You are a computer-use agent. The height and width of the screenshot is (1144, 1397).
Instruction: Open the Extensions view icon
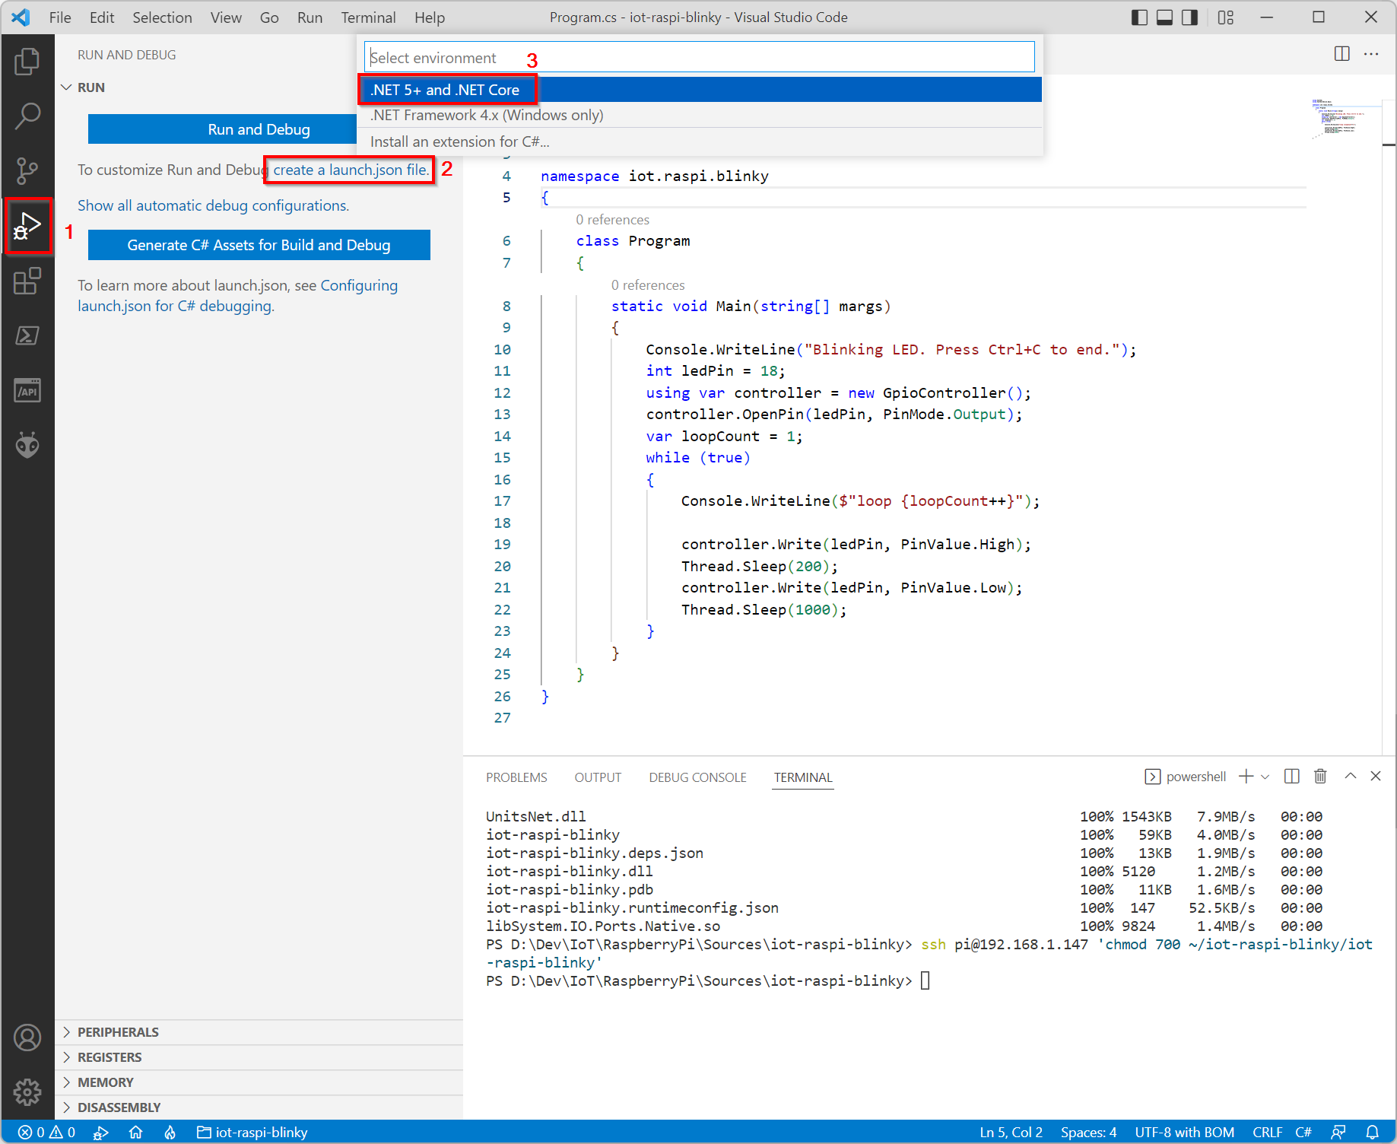27,281
